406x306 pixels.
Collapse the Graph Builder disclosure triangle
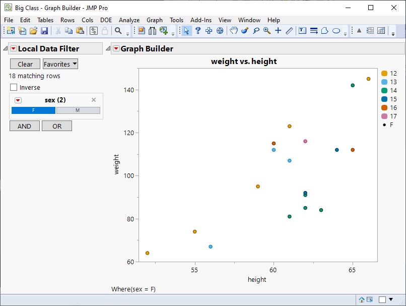click(x=108, y=48)
